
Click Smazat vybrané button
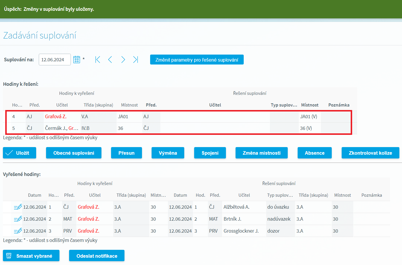31,256
